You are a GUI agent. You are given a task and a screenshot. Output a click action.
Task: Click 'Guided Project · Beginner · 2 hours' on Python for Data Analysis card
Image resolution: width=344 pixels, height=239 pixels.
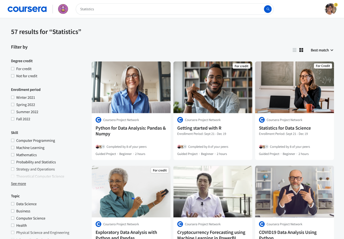tap(120, 154)
